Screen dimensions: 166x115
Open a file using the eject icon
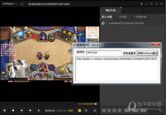[39, 110]
